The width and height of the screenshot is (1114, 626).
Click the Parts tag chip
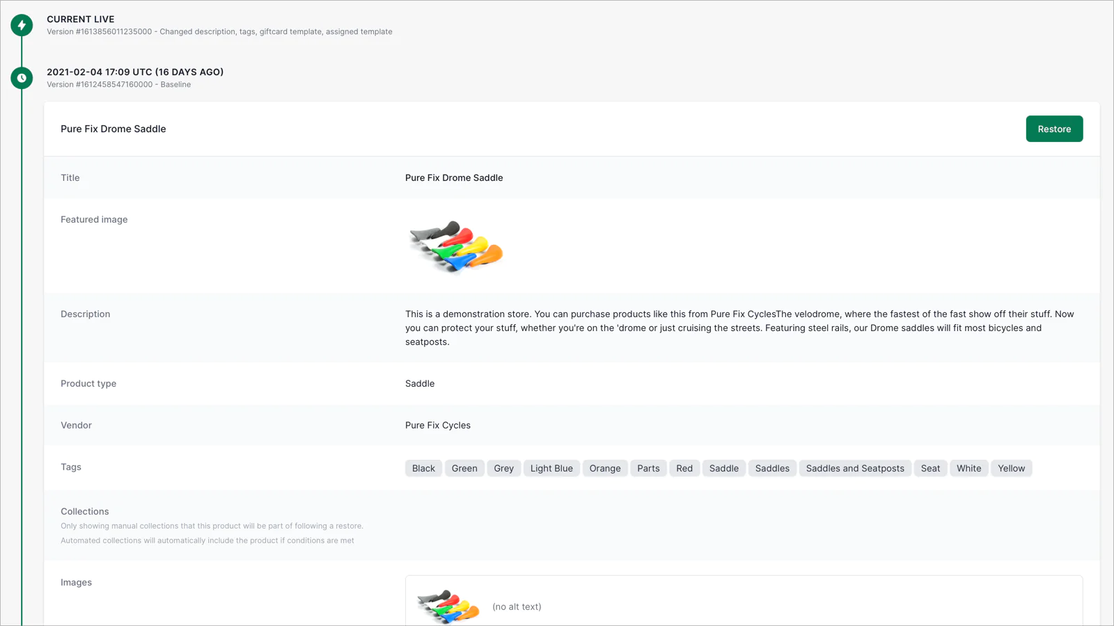648,468
